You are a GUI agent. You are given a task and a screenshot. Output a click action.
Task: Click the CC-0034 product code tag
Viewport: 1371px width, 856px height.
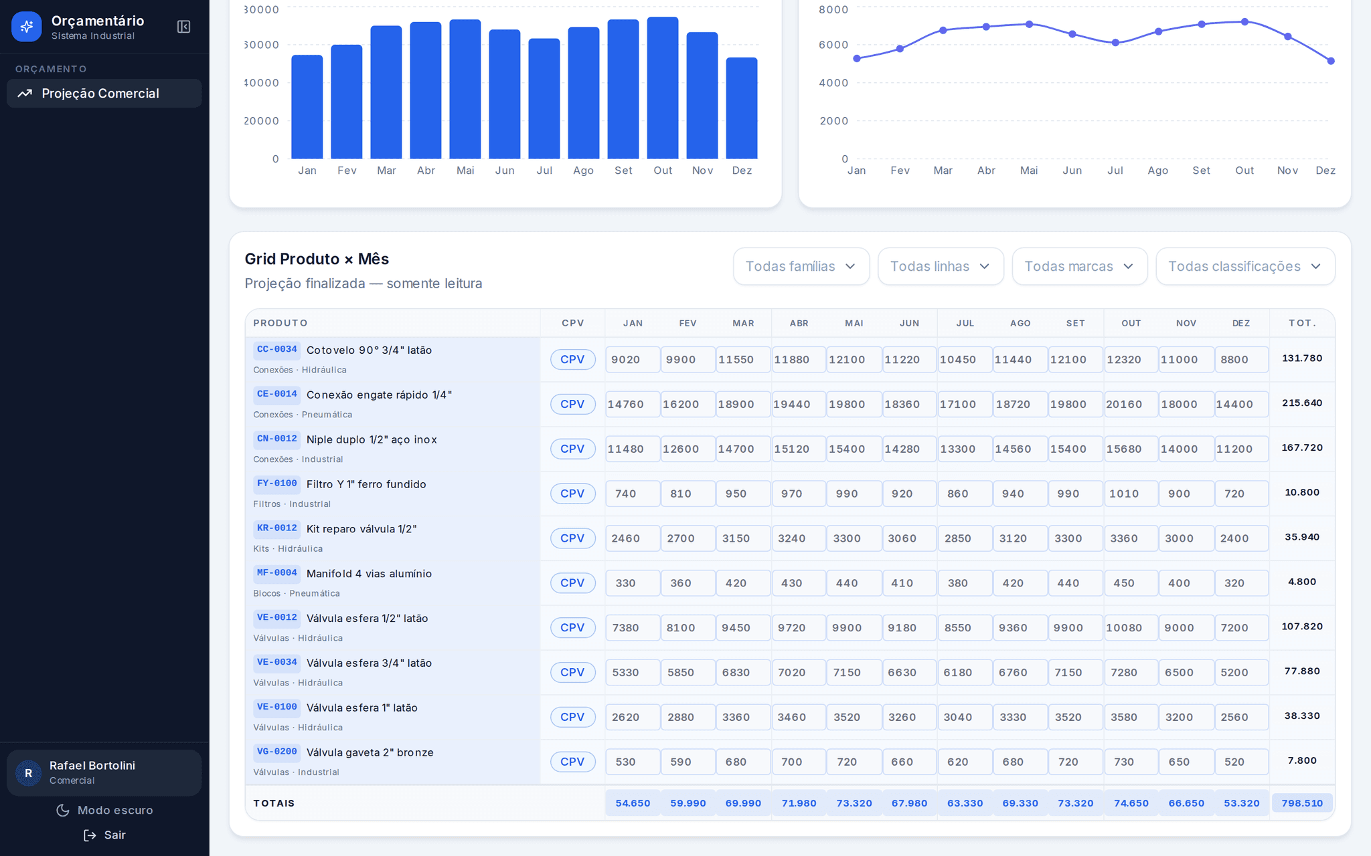[276, 349]
